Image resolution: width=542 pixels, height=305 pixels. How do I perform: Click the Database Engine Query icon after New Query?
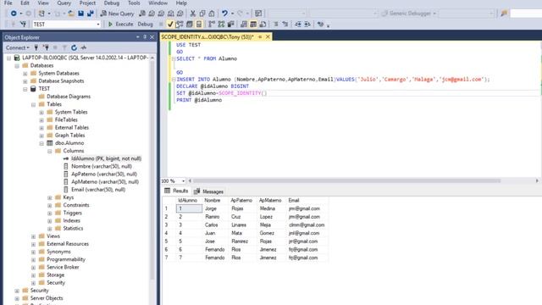click(142, 14)
